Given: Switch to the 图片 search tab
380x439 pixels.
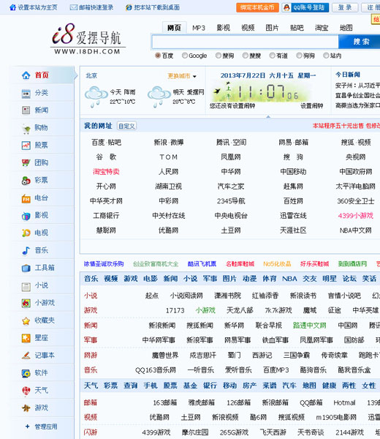Looking at the screenshot, I should click(272, 28).
